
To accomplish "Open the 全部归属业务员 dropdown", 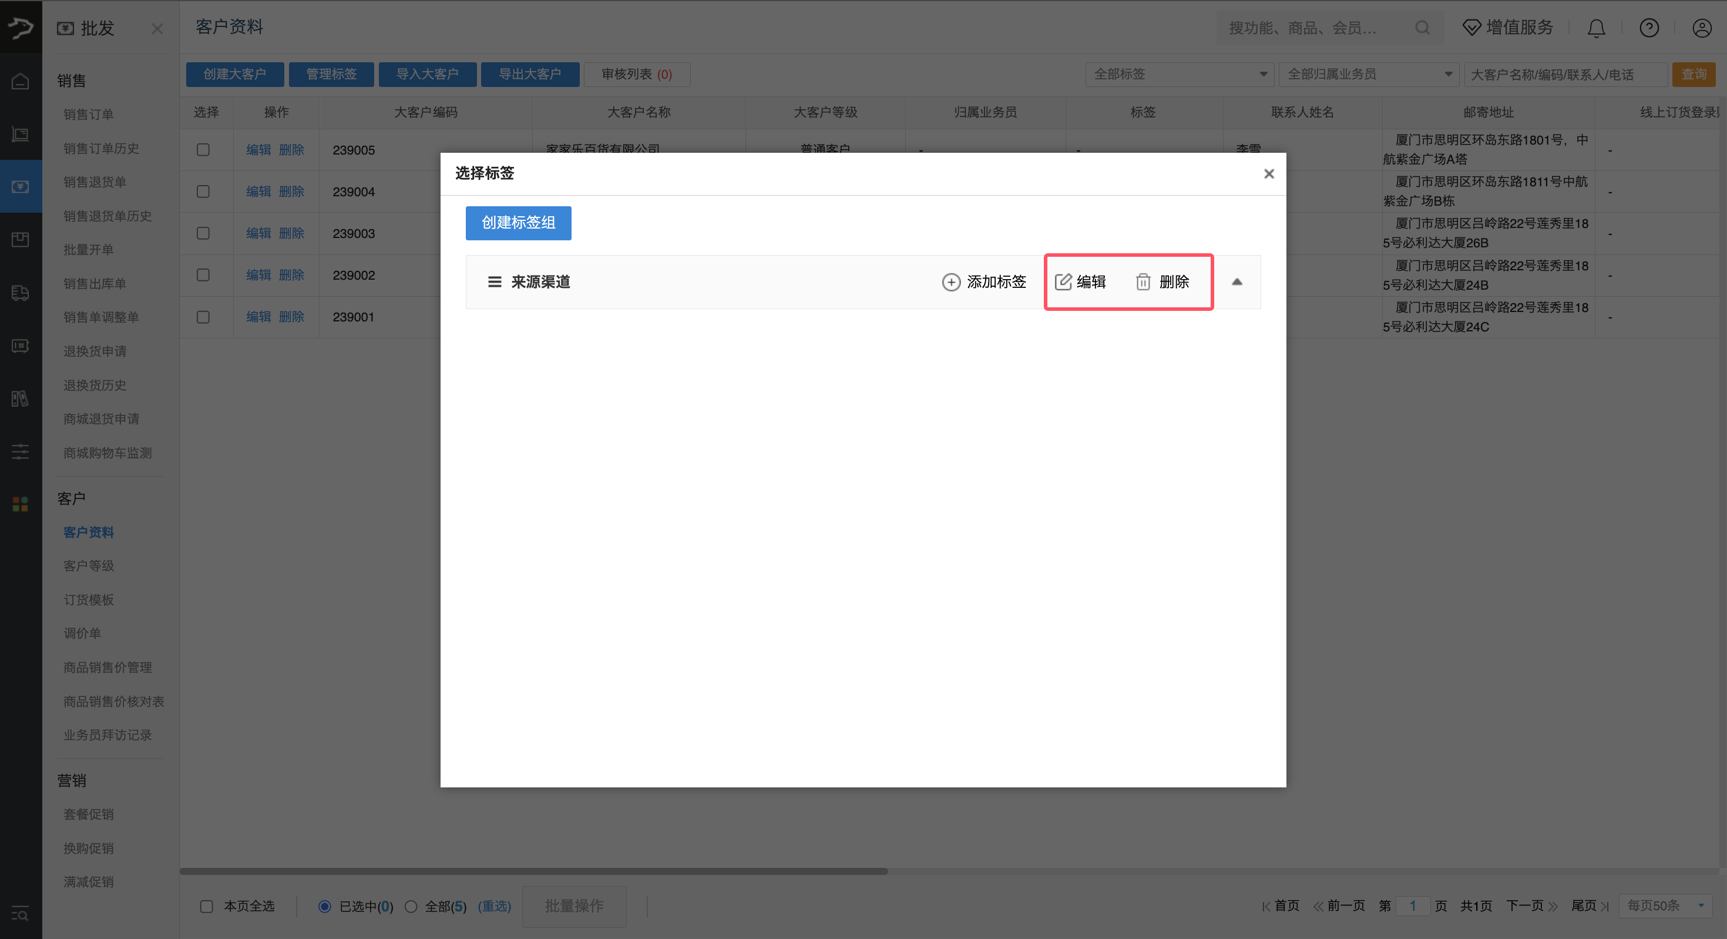I will pyautogui.click(x=1368, y=75).
